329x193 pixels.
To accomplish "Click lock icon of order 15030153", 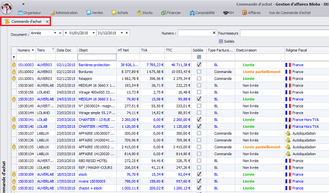I will point(14,99).
